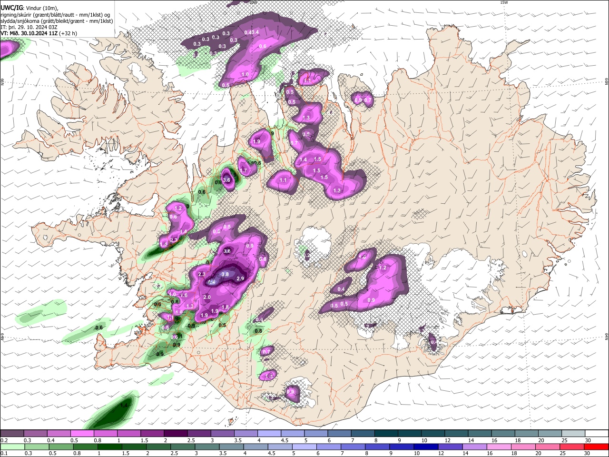Click valid time 'Mið. 30.10.2024 11Z'

[34, 33]
